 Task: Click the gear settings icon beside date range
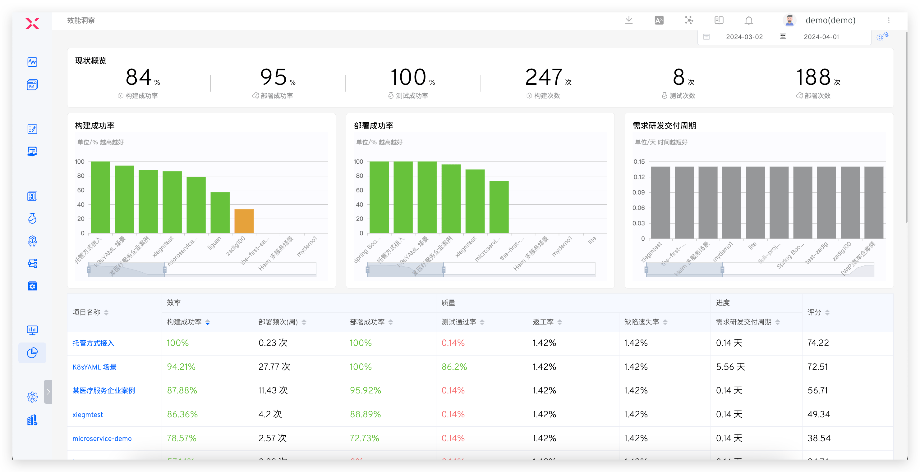(x=882, y=37)
